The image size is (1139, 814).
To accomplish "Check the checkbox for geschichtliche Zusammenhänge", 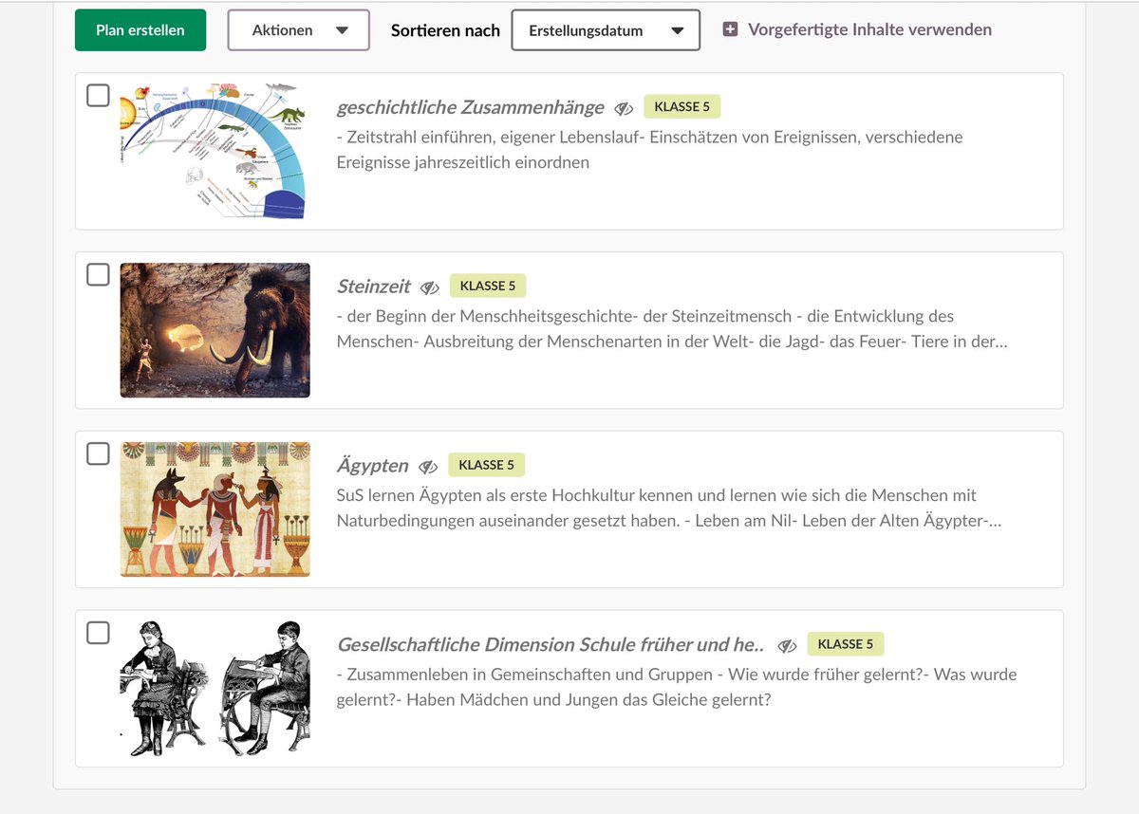I will point(98,95).
